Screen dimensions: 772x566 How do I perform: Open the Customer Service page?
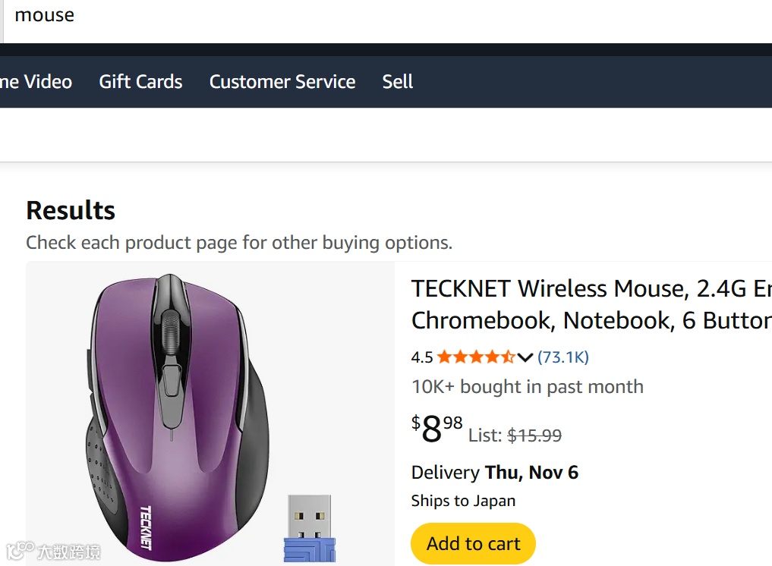pos(282,82)
